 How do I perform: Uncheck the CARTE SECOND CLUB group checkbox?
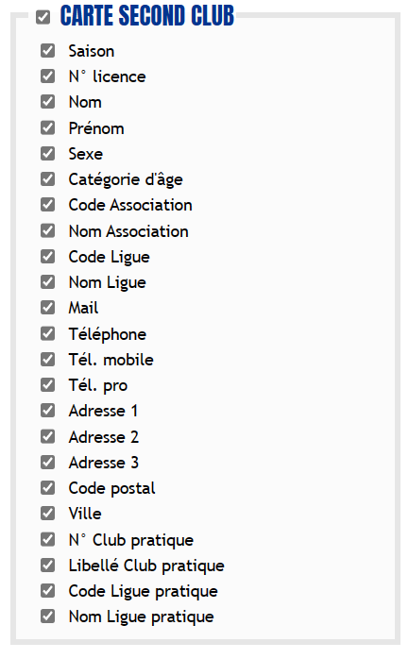point(43,18)
